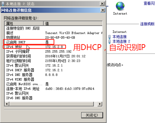Click the 连接或断开 link
Image resolution: width=155 pixels, height=123 pixels.
148,24
